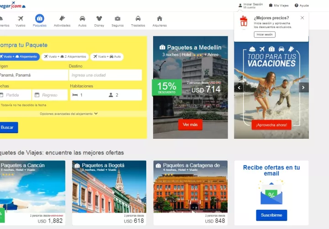
Task: Open Mis Viajes in header
Action: click(x=279, y=5)
